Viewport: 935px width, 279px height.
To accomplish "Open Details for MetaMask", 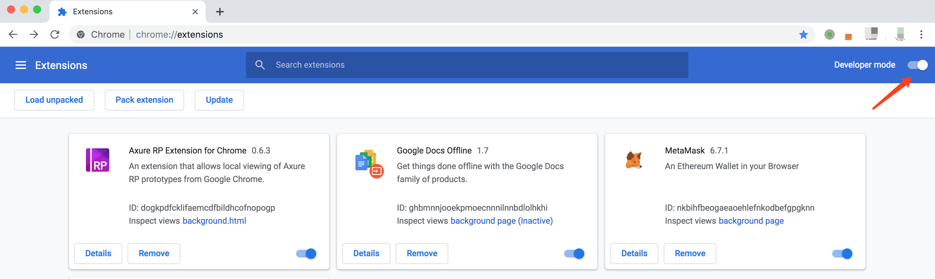I will tap(634, 254).
